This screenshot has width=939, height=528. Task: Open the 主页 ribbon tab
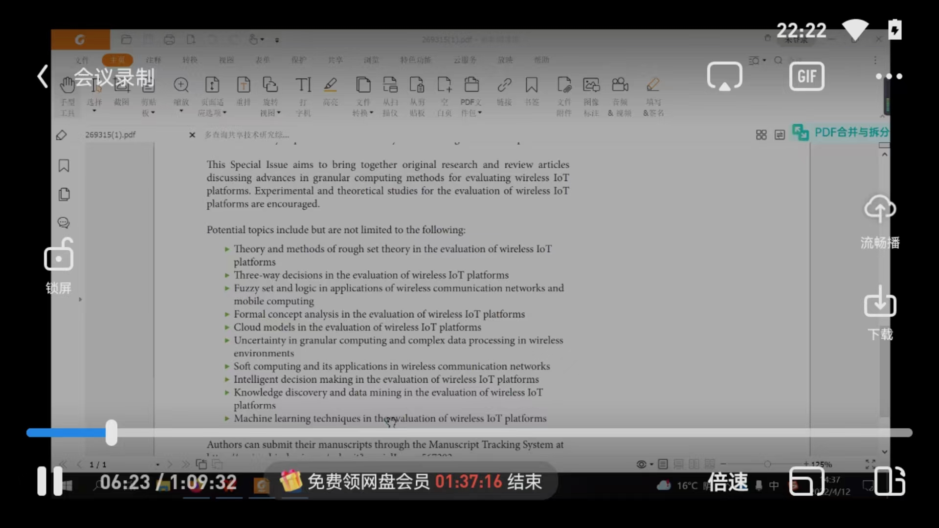[x=117, y=60]
